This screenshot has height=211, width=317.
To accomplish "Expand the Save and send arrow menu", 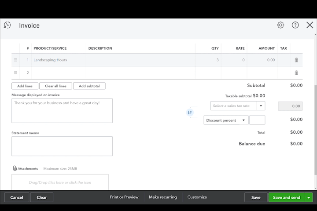I will [309, 198].
